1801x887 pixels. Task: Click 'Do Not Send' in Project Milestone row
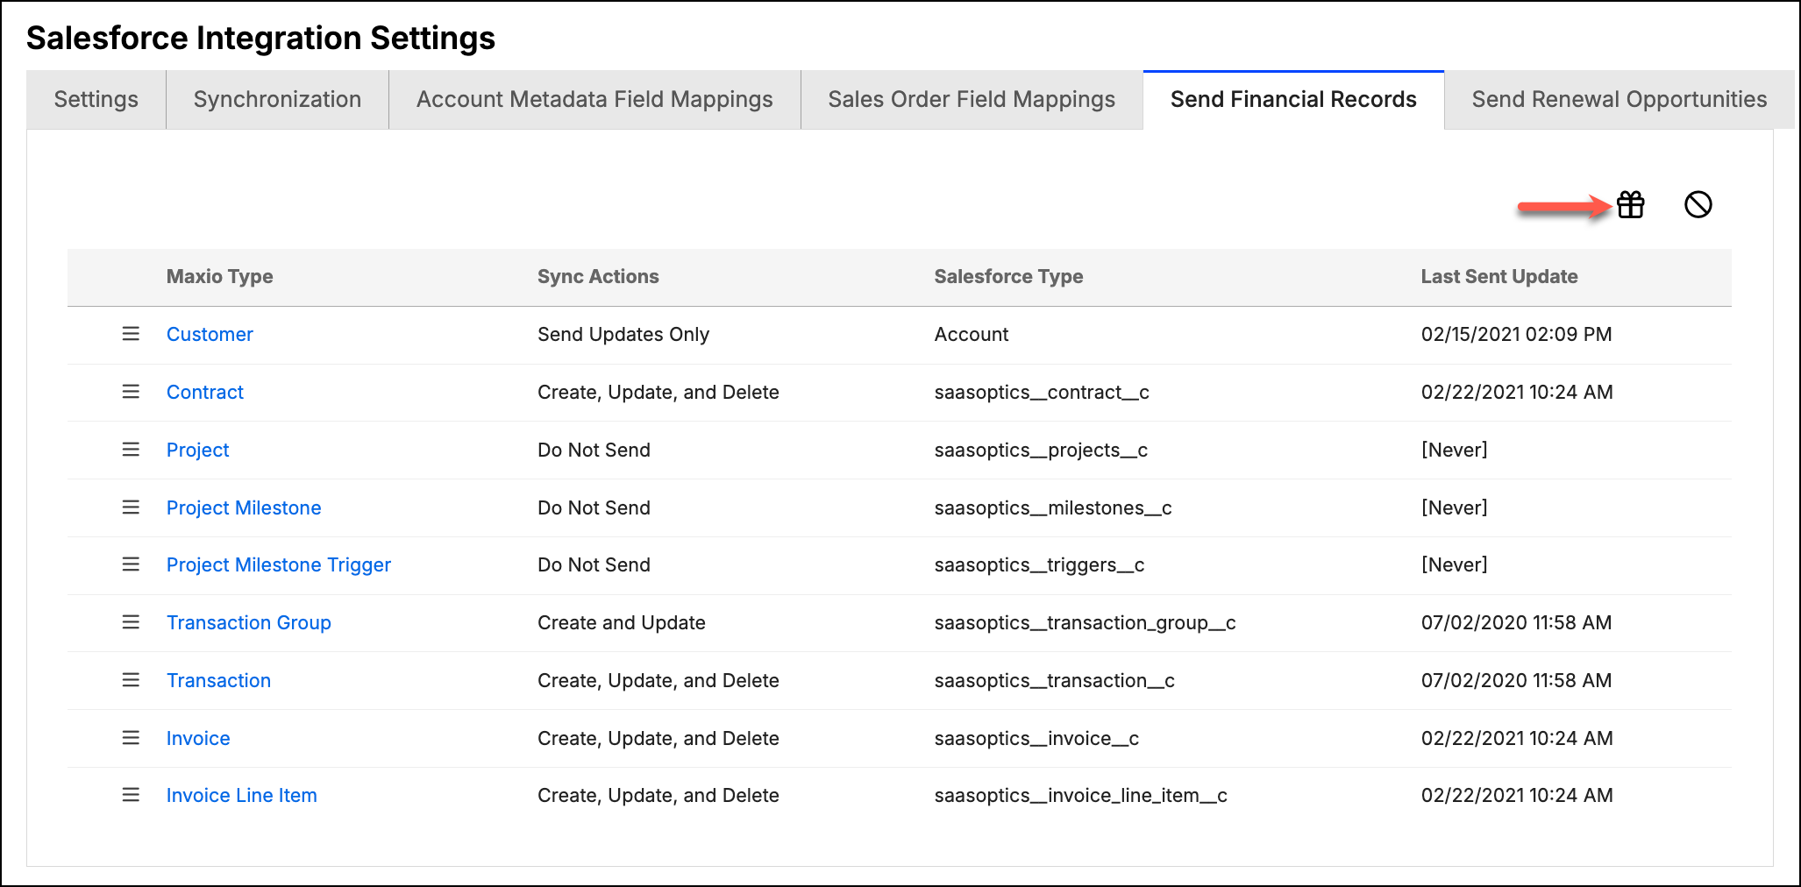(594, 507)
